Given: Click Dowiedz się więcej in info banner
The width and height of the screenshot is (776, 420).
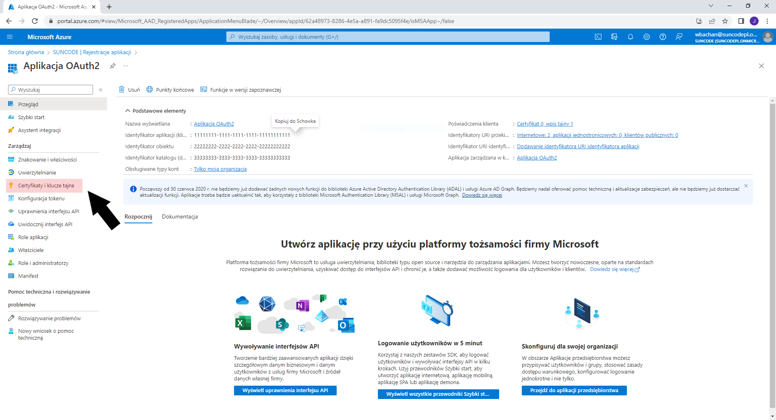Looking at the screenshot, I should pyautogui.click(x=482, y=195).
